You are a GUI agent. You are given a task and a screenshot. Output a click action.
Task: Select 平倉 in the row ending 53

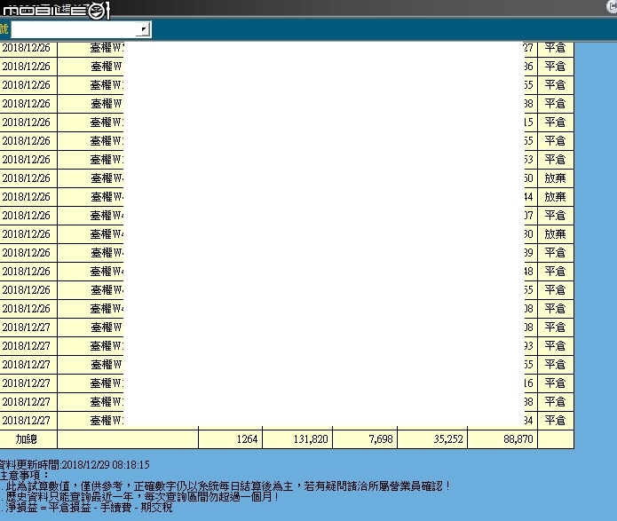555,160
